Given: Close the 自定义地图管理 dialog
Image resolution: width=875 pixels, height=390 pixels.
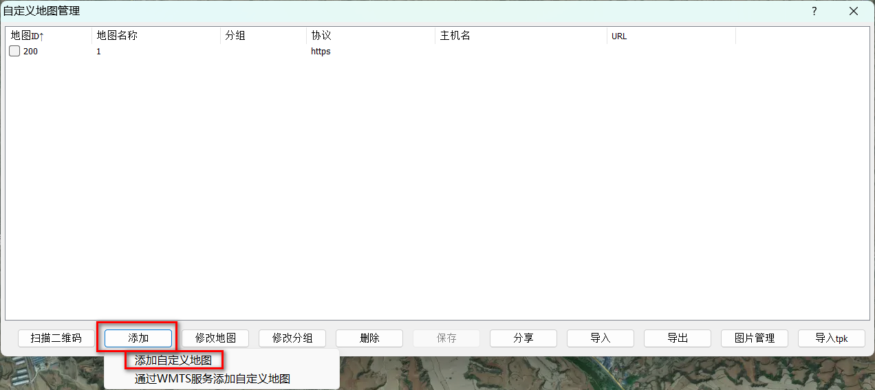Looking at the screenshot, I should coord(854,11).
